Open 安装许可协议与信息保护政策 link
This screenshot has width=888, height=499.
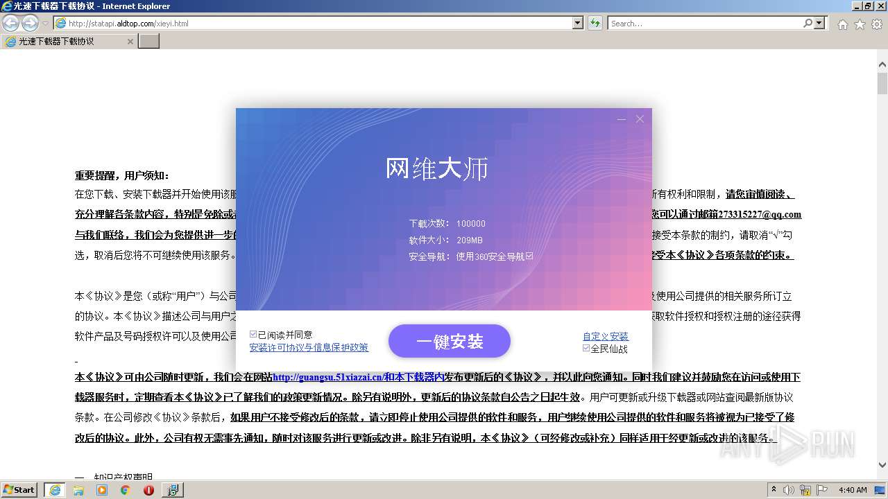pyautogui.click(x=309, y=347)
